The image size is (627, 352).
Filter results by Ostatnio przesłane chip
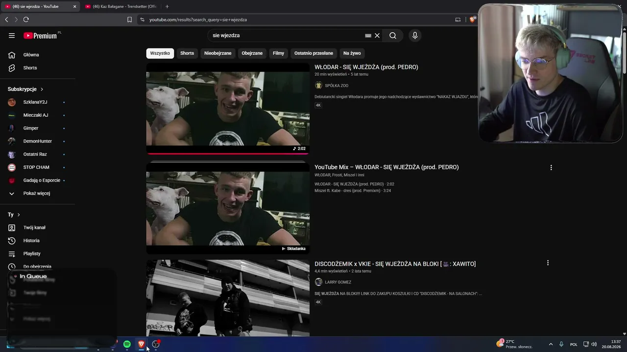coord(313,53)
